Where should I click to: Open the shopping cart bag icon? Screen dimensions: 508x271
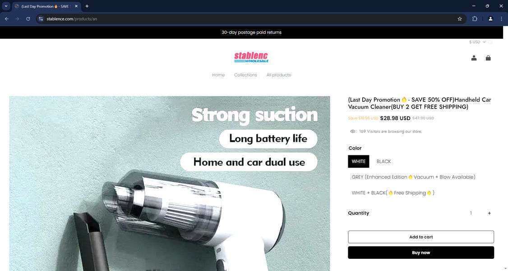[488, 58]
